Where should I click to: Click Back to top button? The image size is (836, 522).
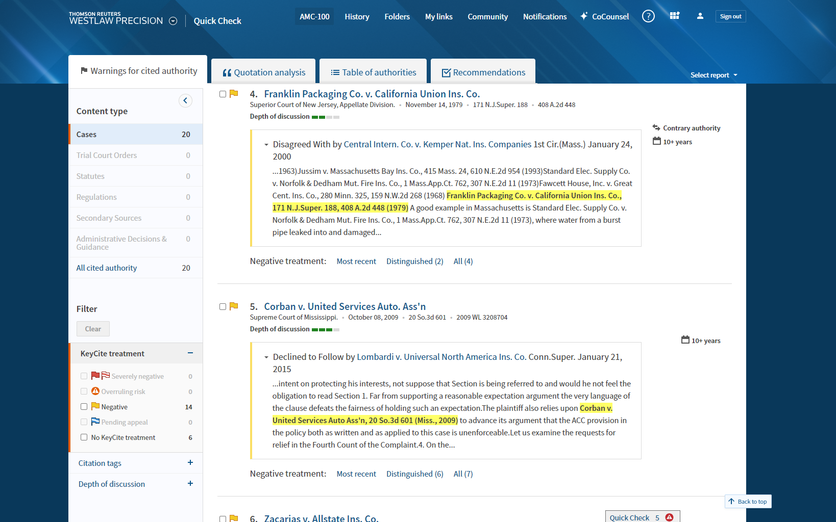tap(748, 502)
